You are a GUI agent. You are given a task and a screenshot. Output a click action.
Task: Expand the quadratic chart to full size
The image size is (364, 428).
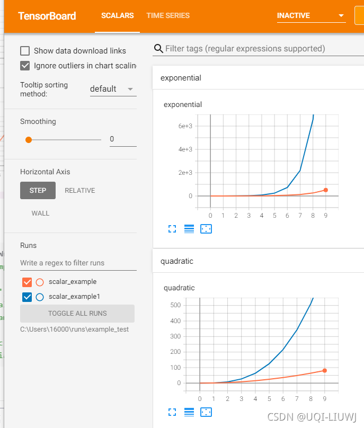click(172, 412)
